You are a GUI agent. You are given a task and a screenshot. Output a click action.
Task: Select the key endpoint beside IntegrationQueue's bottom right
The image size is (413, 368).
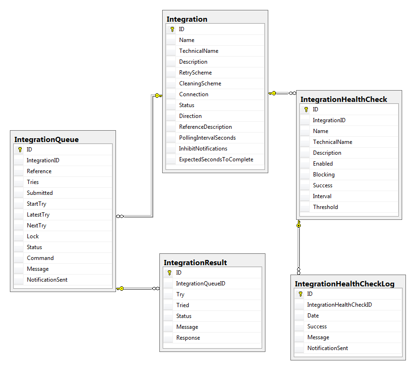click(x=121, y=288)
